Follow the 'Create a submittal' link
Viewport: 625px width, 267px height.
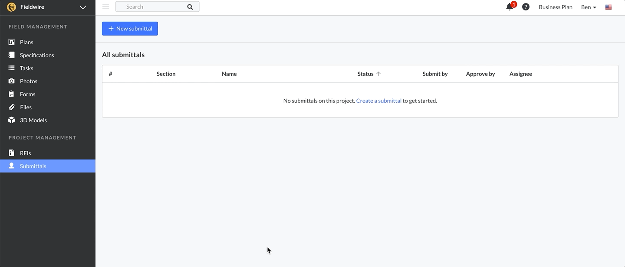[x=378, y=101]
